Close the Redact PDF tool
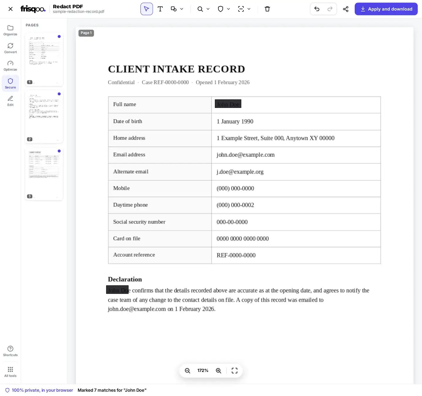Screen dimensions: 422x396 coord(11,9)
